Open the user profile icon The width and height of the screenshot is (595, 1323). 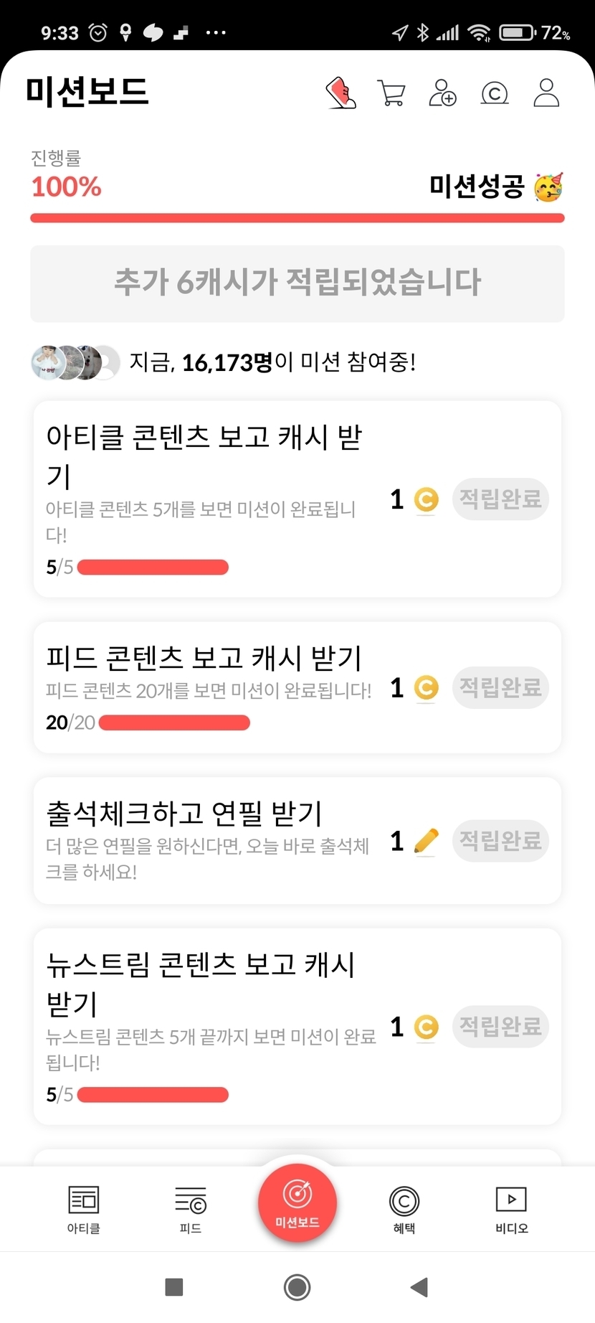coord(546,93)
